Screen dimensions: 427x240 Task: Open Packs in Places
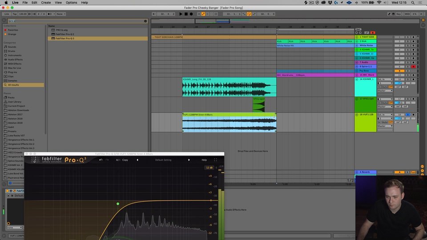click(x=11, y=97)
